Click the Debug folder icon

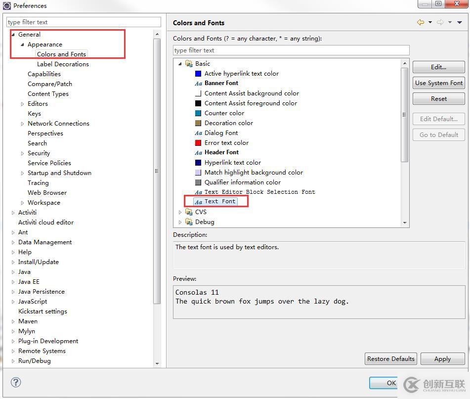tap(189, 222)
